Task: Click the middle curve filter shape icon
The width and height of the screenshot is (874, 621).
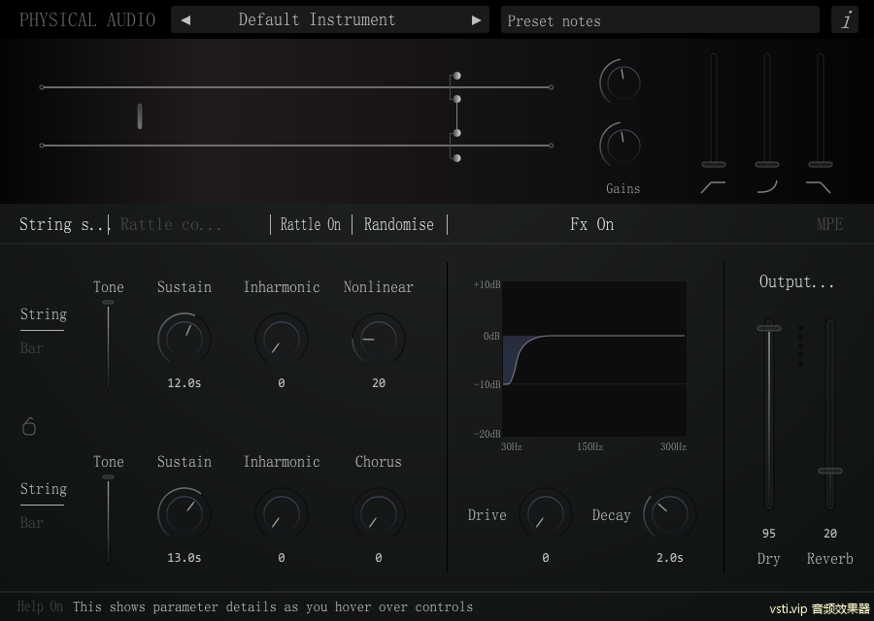Action: click(x=767, y=187)
